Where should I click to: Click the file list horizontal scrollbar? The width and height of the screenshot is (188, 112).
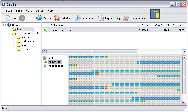pyautogui.click(x=92, y=51)
